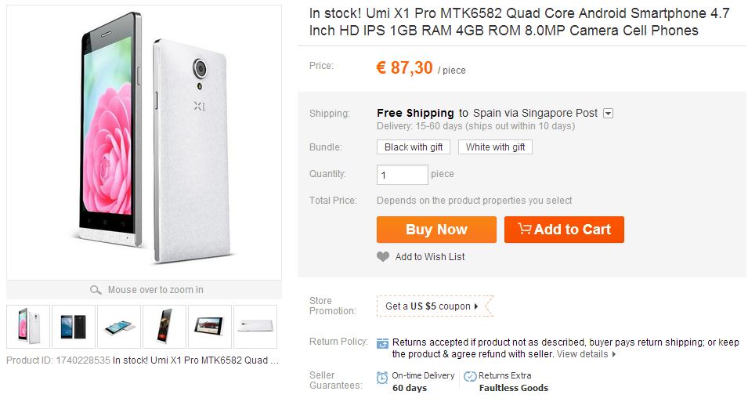The width and height of the screenshot is (748, 402).
Task: Expand the shipping method dropdown arrow
Action: 609,114
